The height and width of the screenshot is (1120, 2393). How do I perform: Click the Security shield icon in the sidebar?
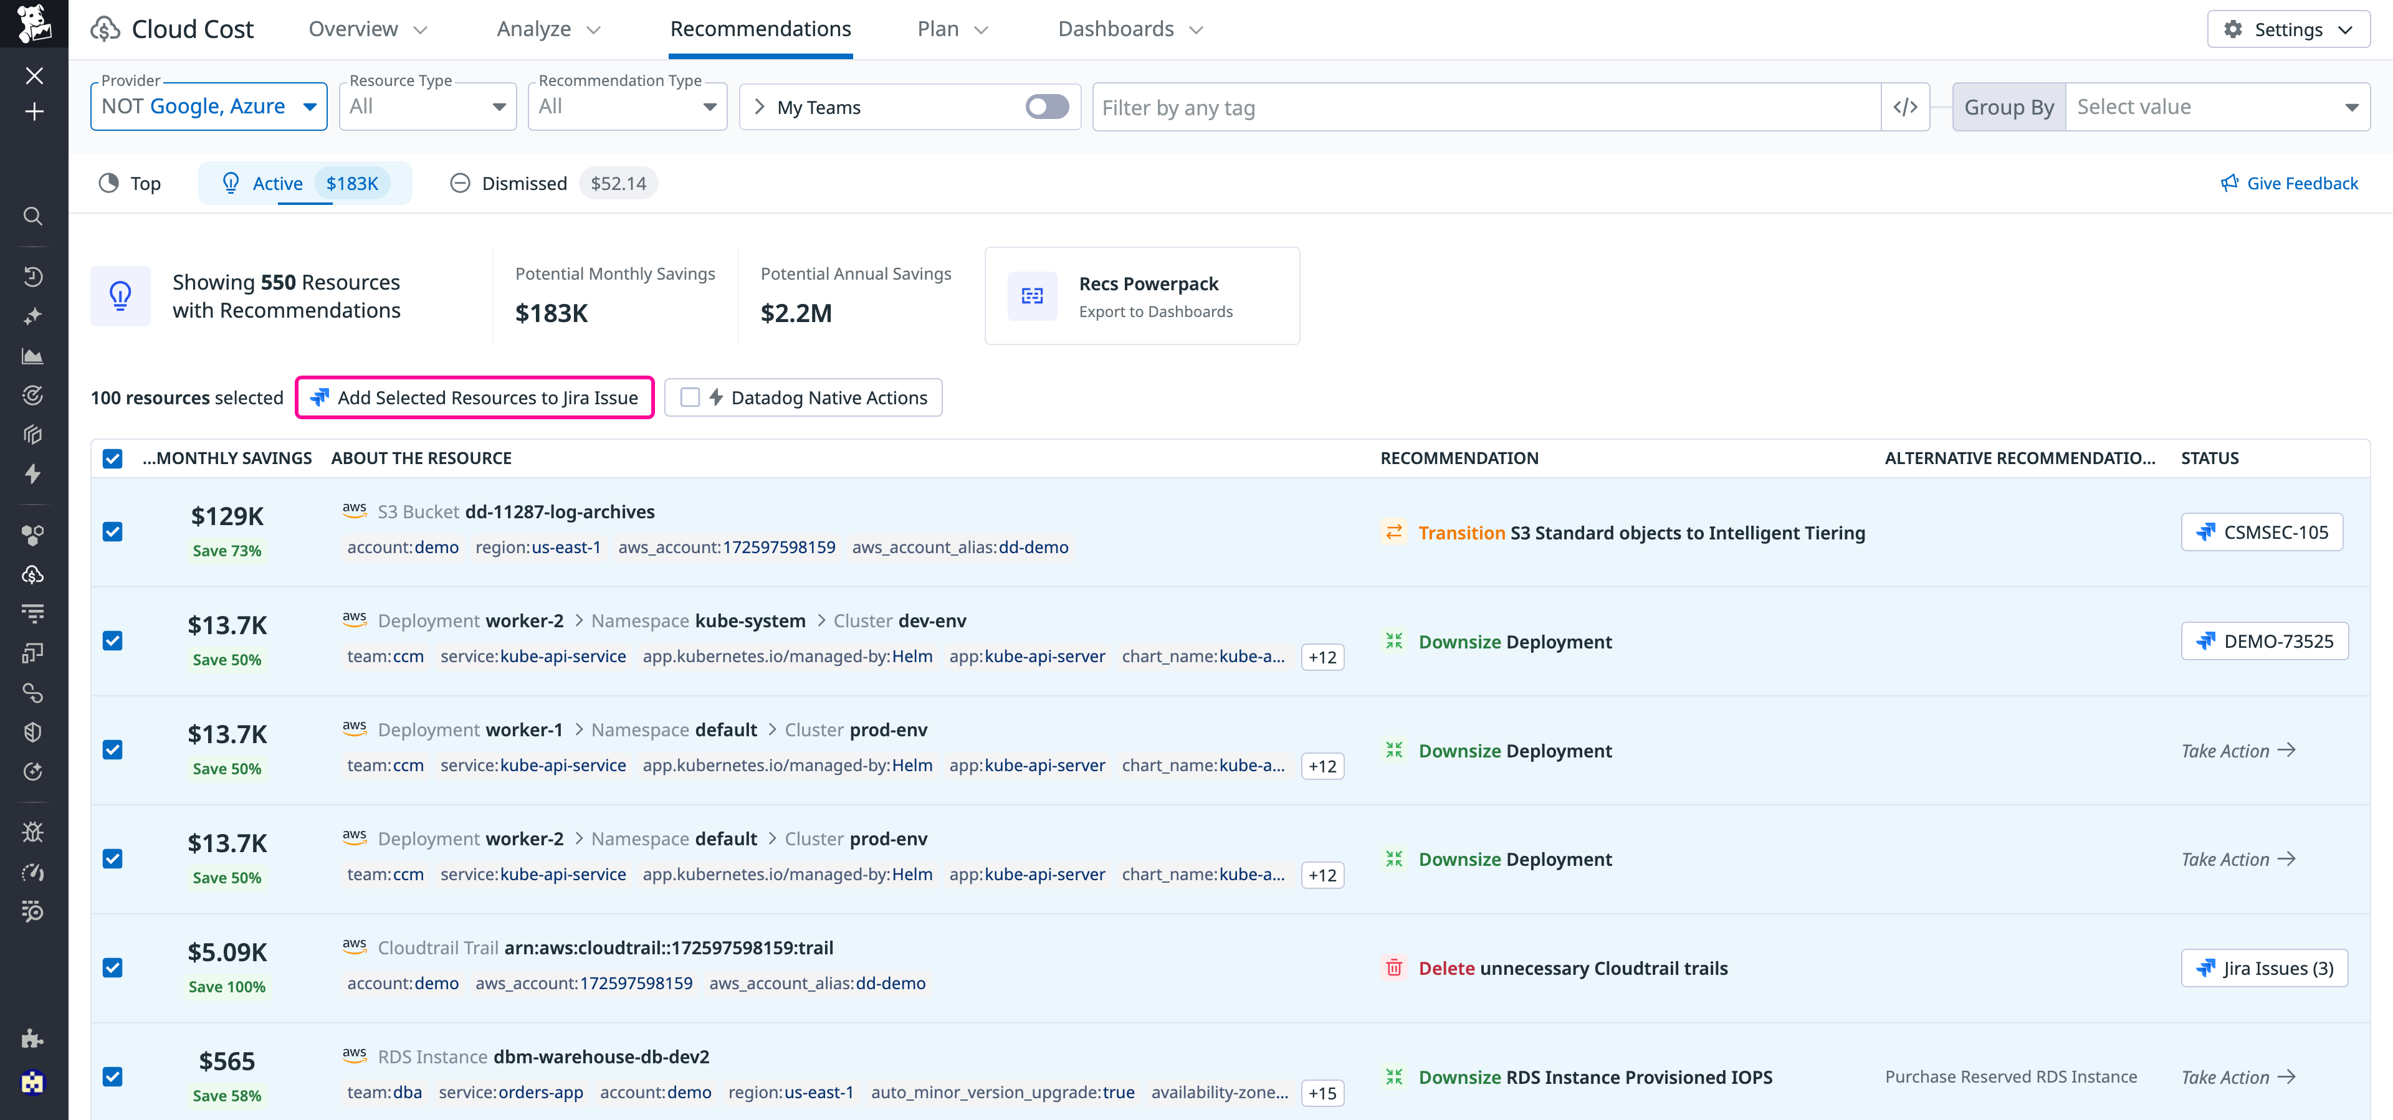(x=34, y=732)
